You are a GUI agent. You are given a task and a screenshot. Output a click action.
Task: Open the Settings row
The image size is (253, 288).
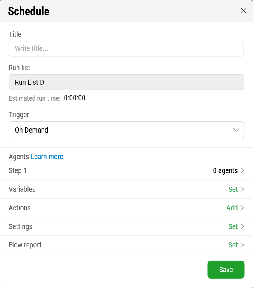[127, 226]
